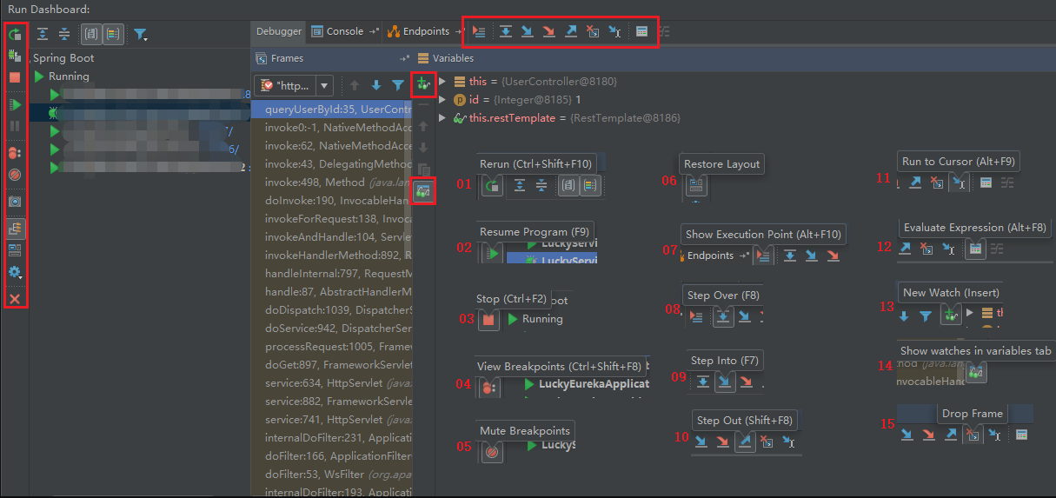Open the Run Dashboard filter dropdown
The width and height of the screenshot is (1056, 498).
[x=141, y=35]
